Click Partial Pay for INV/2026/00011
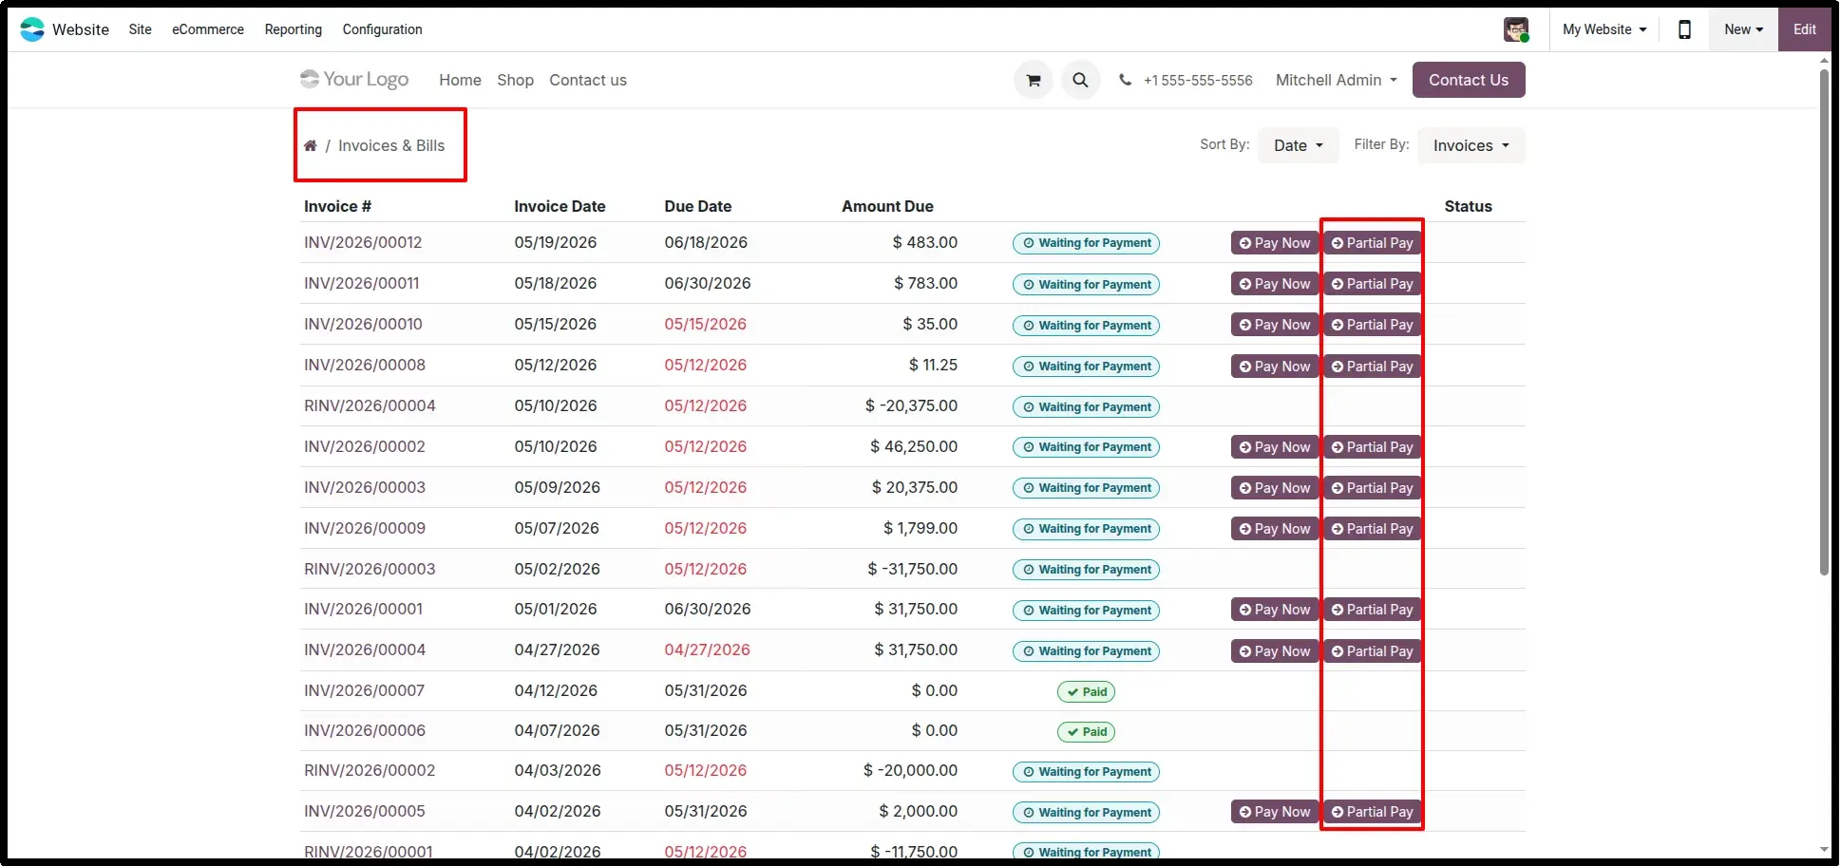This screenshot has height=866, width=1841. [x=1372, y=284]
